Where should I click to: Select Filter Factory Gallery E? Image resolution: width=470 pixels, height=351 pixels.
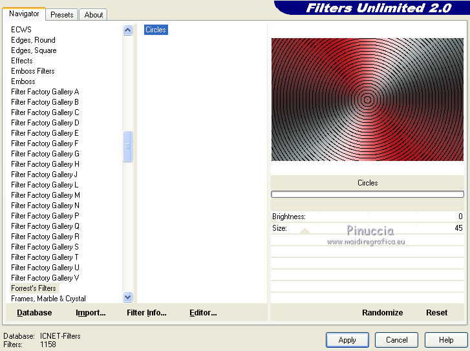click(x=45, y=133)
